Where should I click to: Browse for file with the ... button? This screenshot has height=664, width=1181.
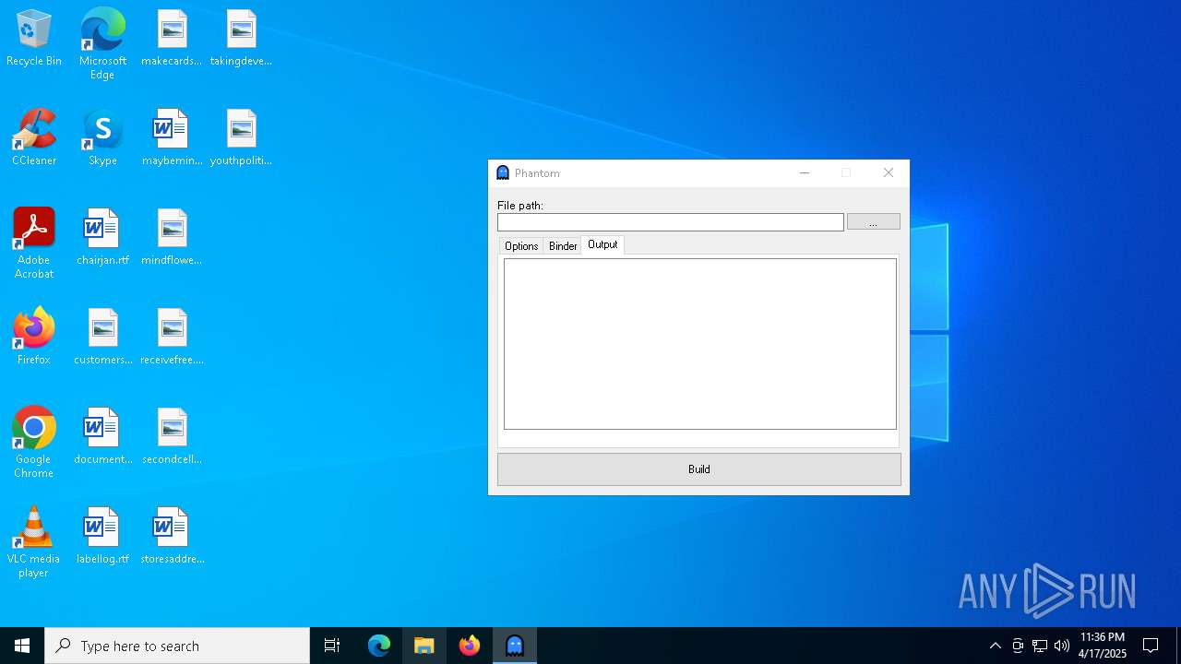[x=873, y=222]
